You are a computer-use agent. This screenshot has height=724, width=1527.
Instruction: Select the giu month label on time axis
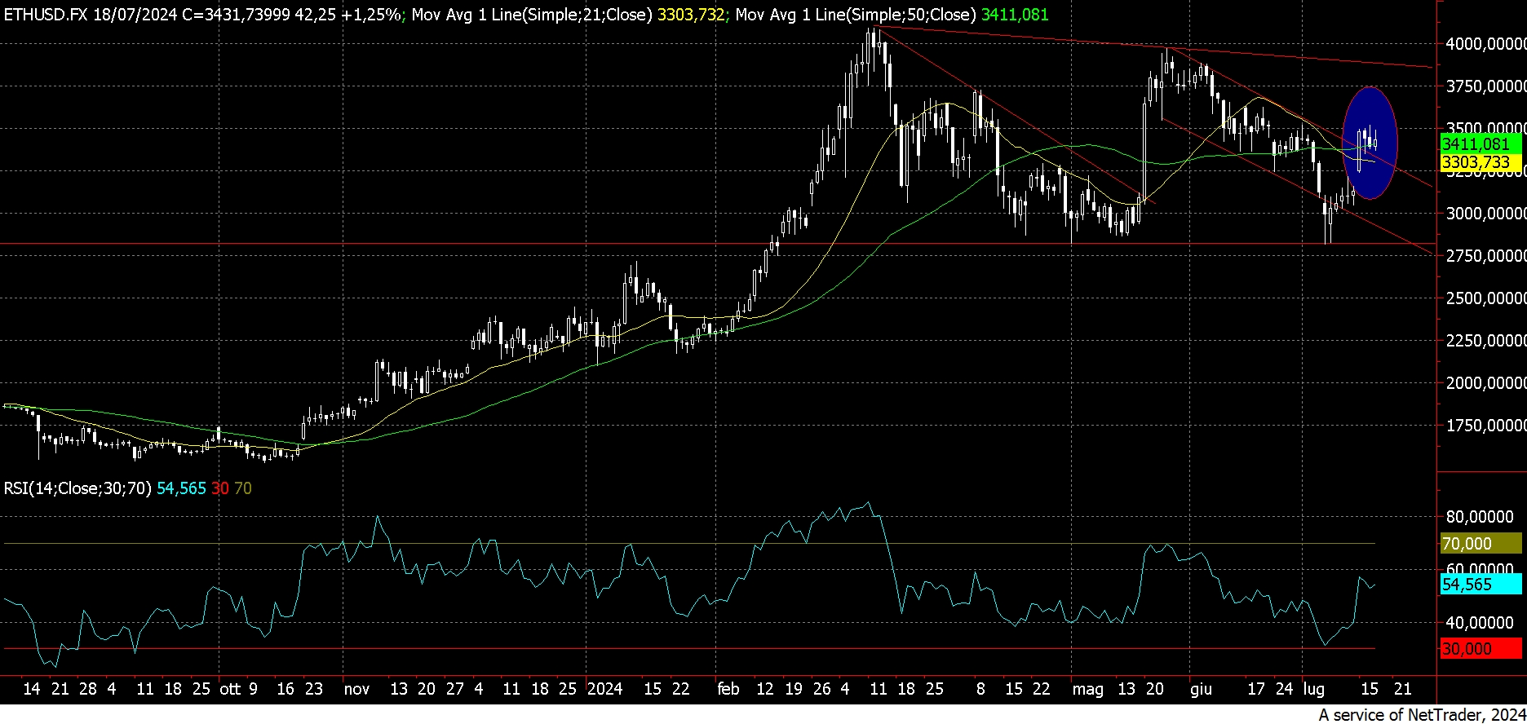[1201, 689]
